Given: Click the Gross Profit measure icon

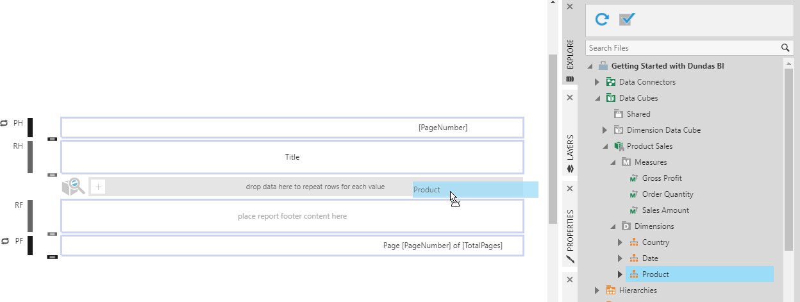Looking at the screenshot, I should (635, 178).
